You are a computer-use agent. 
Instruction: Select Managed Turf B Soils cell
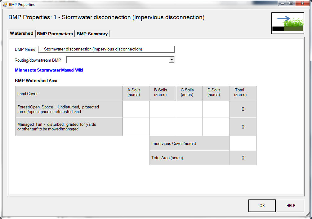(x=163, y=127)
